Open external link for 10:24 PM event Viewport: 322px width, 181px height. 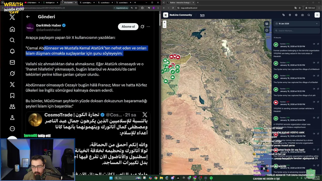coord(318,76)
